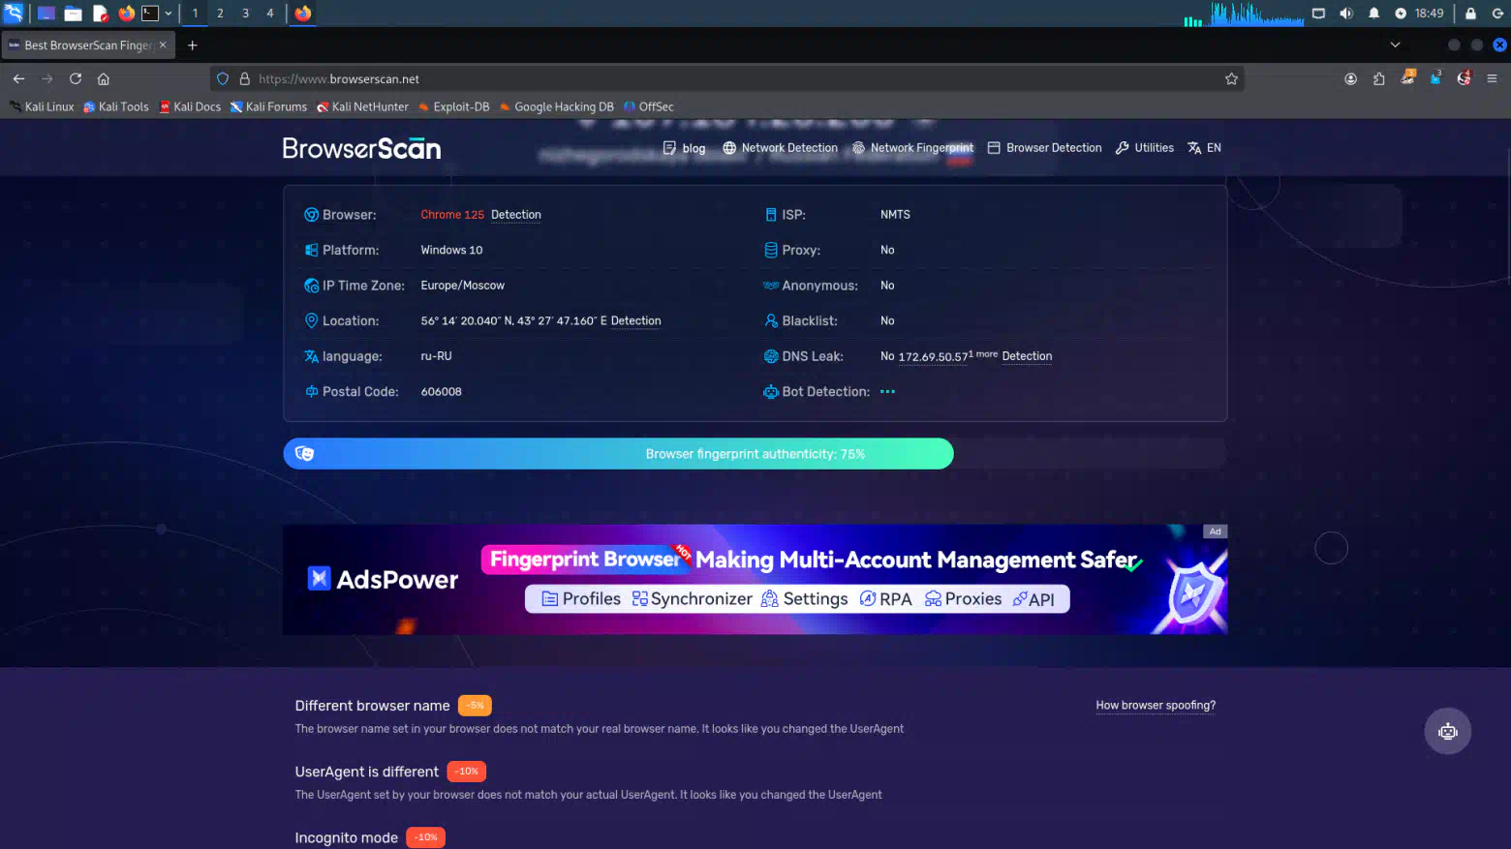Open the Firefox hamburger application menu
This screenshot has width=1511, height=849.
pos(1492,78)
